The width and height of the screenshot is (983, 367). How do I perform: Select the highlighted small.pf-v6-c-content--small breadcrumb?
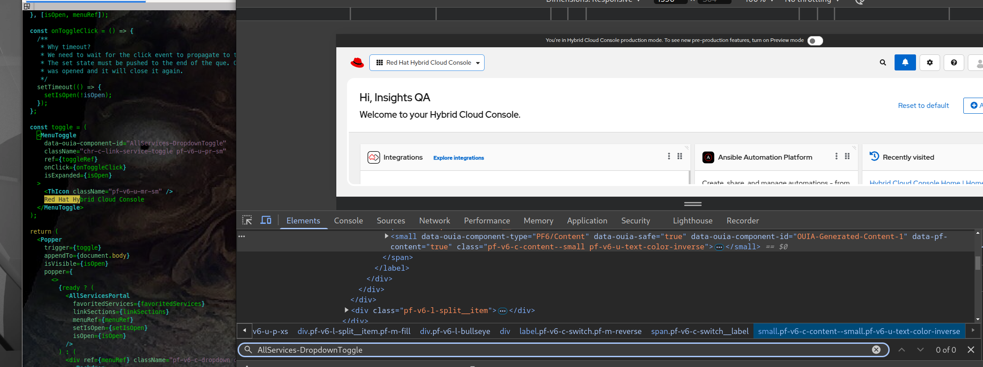coord(859,331)
